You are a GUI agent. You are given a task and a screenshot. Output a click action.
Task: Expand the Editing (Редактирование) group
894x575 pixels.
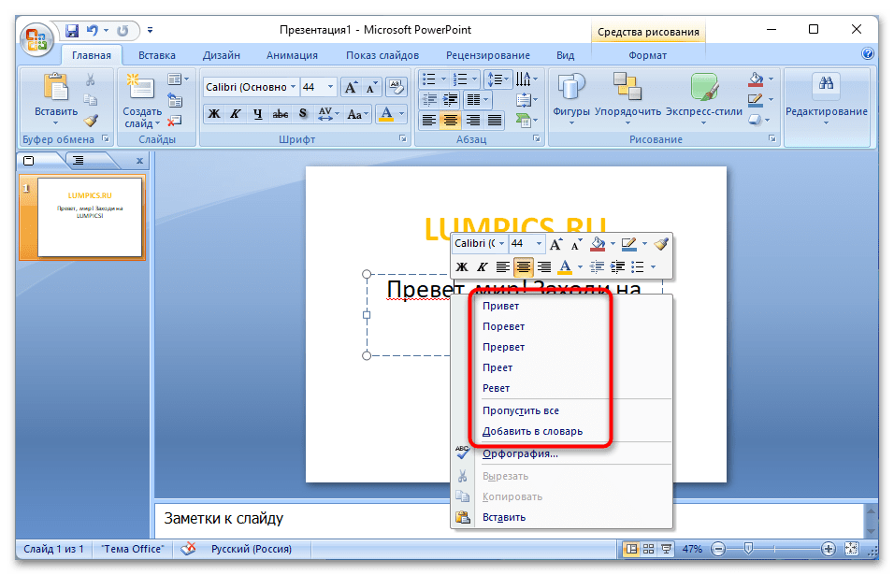(x=826, y=98)
